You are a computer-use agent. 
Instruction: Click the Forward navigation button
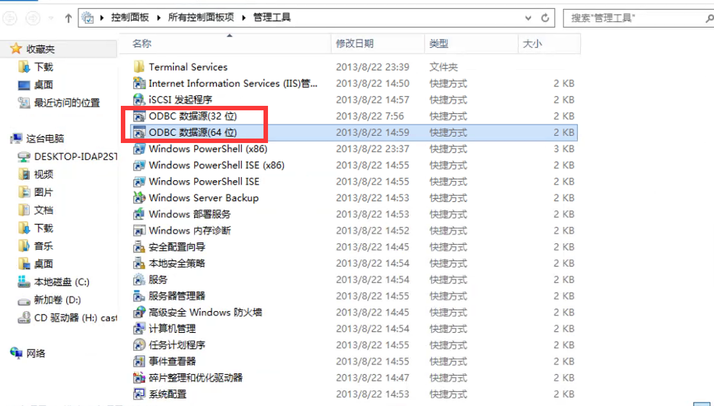[x=33, y=18]
